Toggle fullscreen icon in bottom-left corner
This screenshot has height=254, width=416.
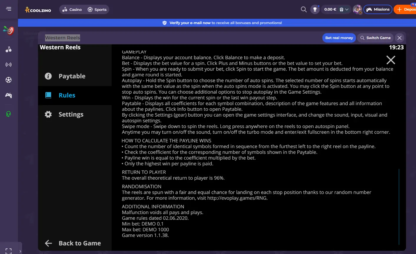coord(9,251)
